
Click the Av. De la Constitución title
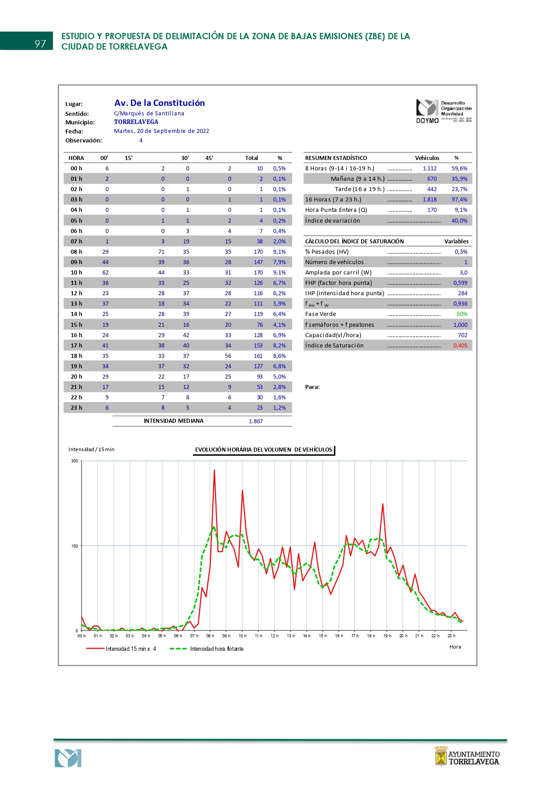159,103
